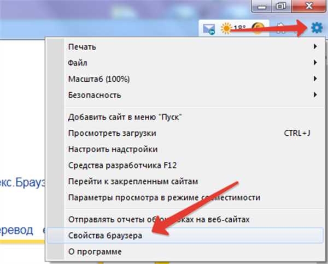Open the Файл menu entry
This screenshot has height=264, width=328.
185,63
